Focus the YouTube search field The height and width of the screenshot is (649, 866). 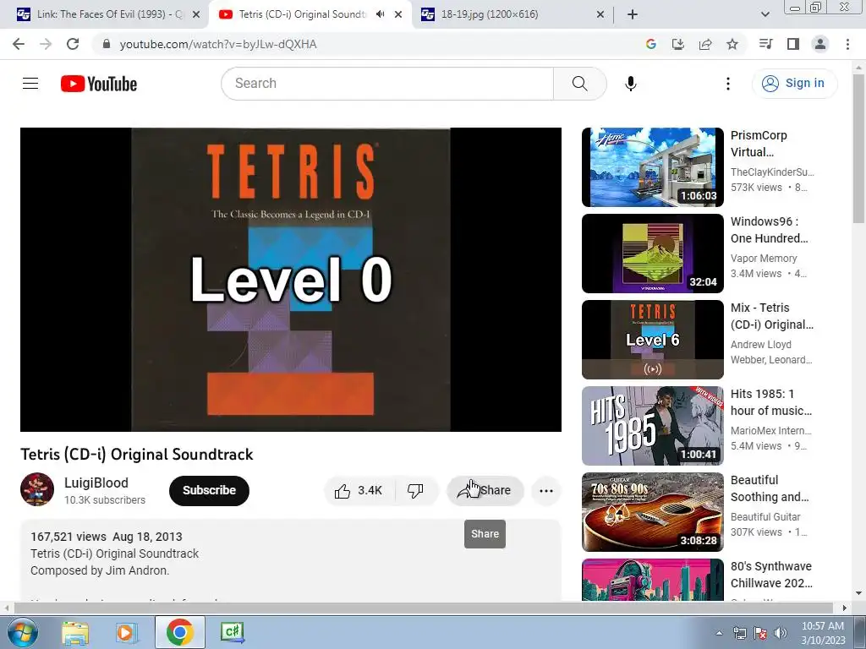387,84
